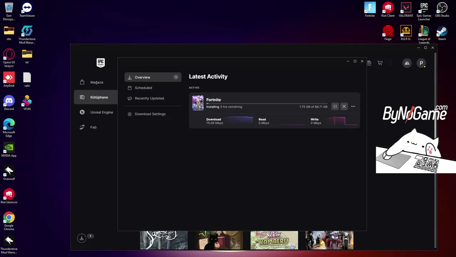The height and width of the screenshot is (257, 456).
Task: Open the friends list icon
Action: tap(407, 63)
